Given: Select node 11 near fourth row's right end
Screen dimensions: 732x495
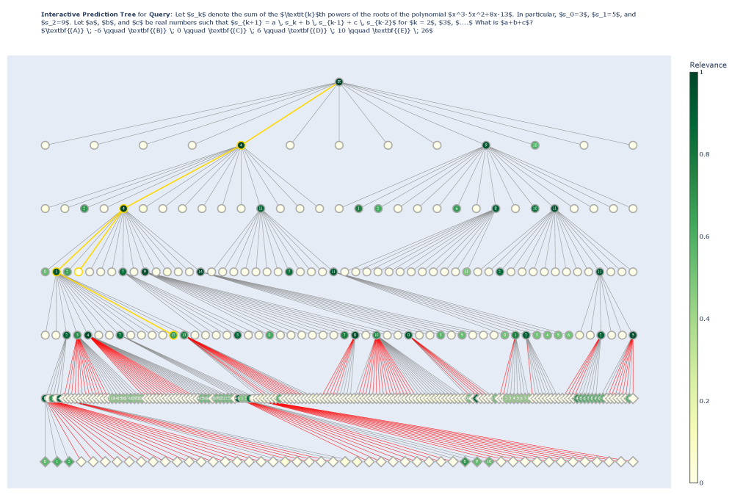Looking at the screenshot, I should click(x=600, y=272).
